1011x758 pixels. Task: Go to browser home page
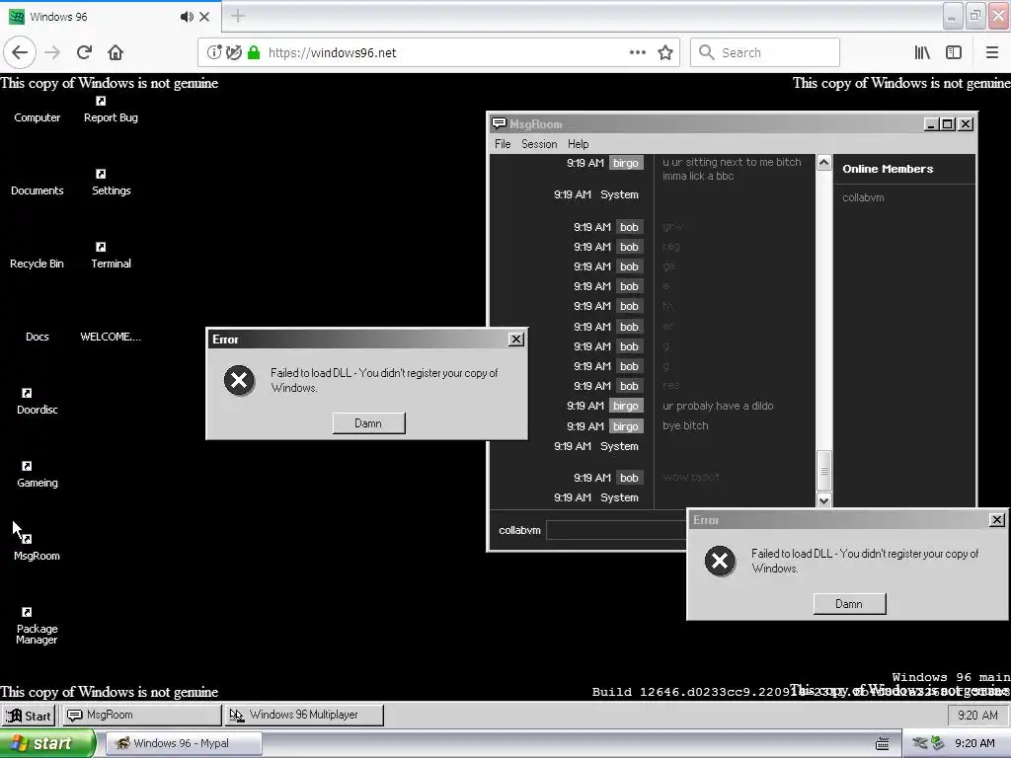pos(116,52)
